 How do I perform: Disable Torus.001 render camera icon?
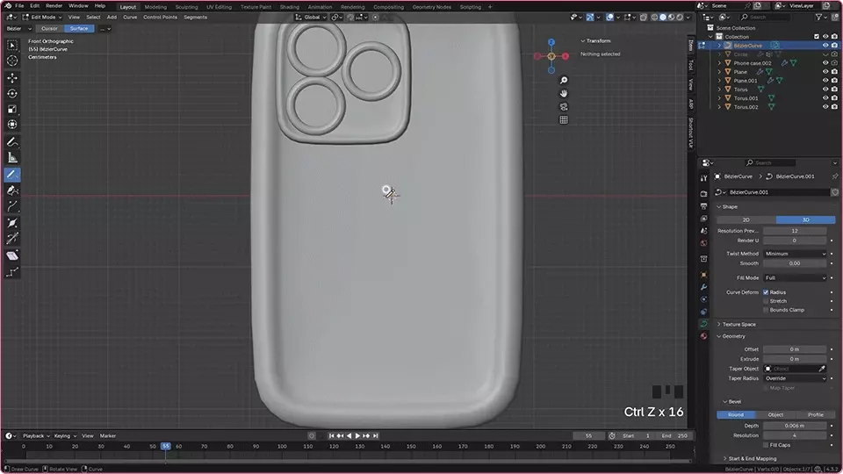click(834, 97)
